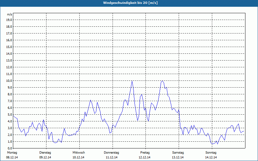Click the 7 m/s wind peak on Mittwoch
The width and height of the screenshot is (258, 161).
(x=91, y=100)
